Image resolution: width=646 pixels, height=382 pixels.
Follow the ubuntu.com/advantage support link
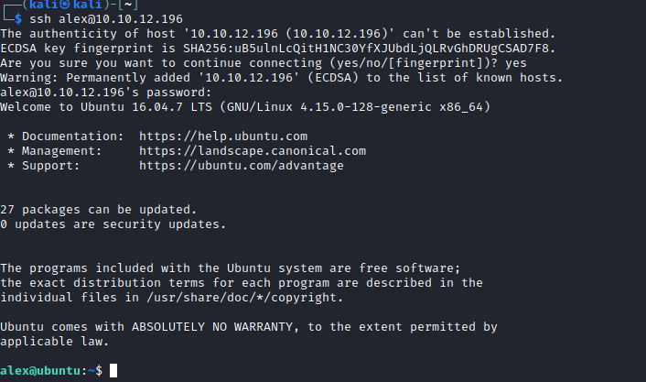click(x=241, y=166)
